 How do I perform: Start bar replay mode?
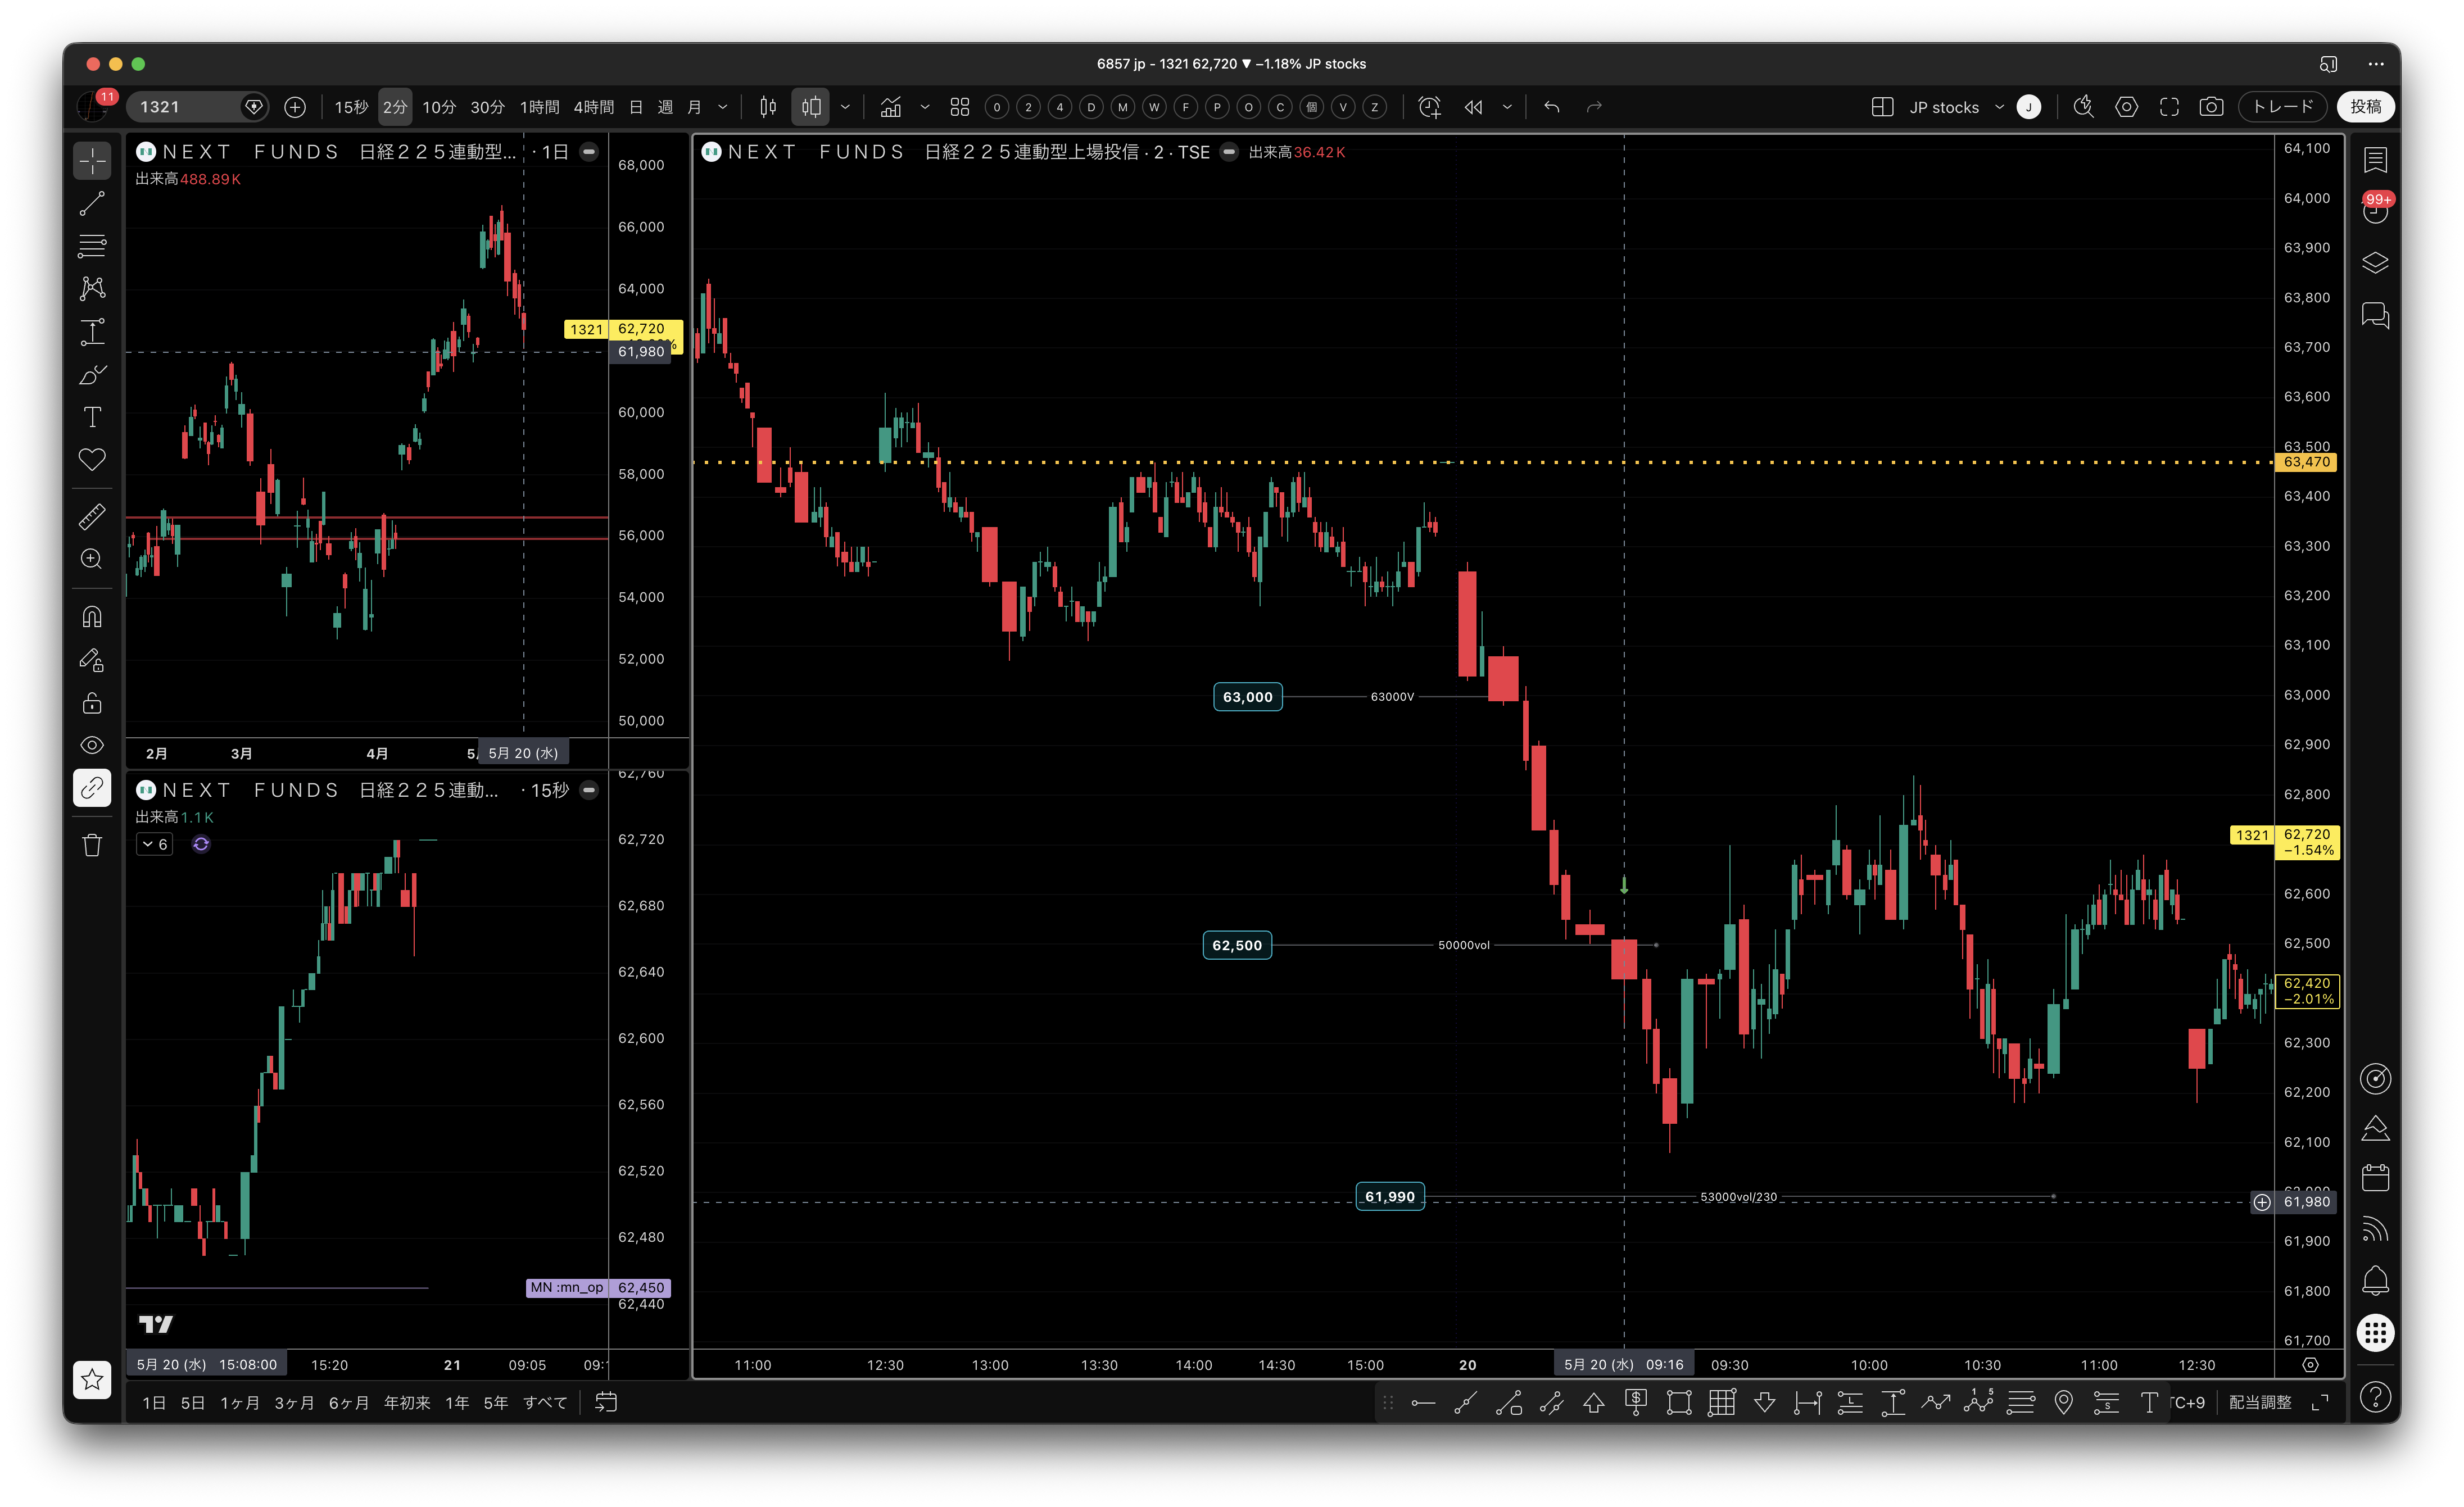pos(1474,107)
